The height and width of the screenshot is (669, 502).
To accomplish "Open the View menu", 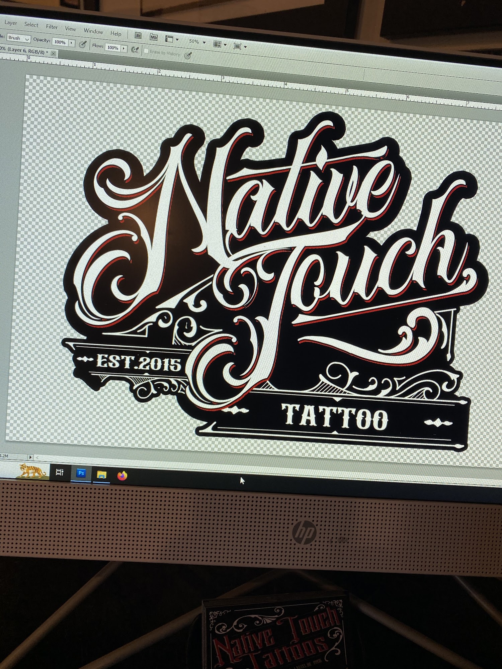I will point(70,29).
